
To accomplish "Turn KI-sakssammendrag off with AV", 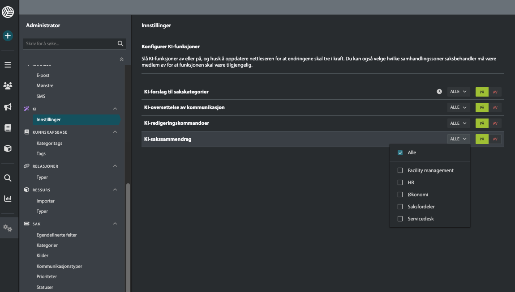I will (495, 139).
